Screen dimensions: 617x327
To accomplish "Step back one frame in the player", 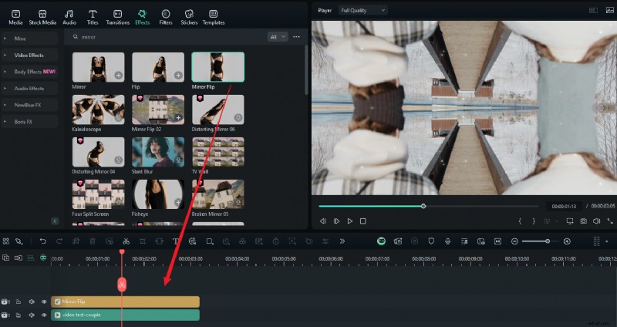I will [x=323, y=221].
